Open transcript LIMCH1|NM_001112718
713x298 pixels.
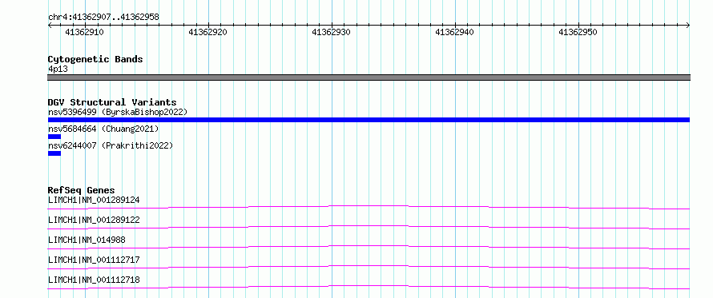[94, 280]
